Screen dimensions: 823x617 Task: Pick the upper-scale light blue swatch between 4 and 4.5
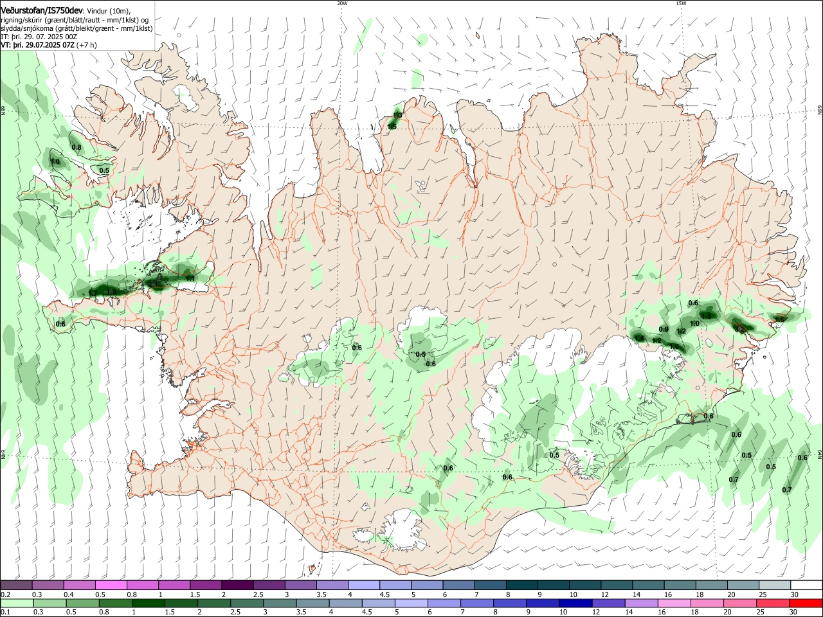[364, 585]
